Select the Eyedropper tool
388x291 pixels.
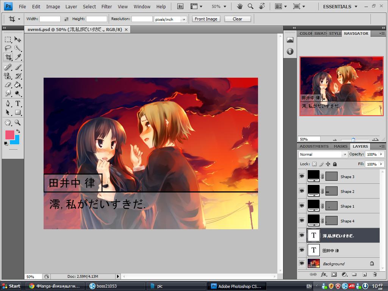click(17, 57)
